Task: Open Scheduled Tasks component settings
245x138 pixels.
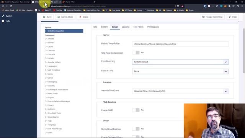Action: [54, 113]
